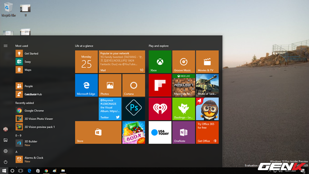Click the Windows Start button
309x174 pixels.
pyautogui.click(x=4, y=171)
